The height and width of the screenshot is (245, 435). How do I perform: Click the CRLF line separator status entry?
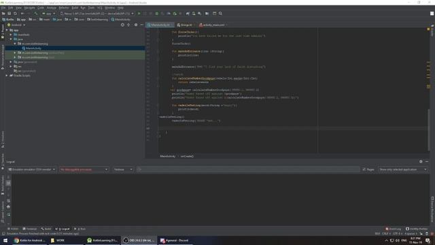pyautogui.click(x=386, y=233)
